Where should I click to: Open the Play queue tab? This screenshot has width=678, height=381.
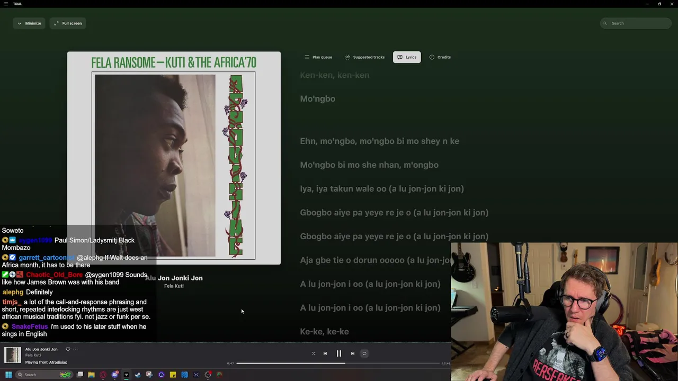pos(318,57)
